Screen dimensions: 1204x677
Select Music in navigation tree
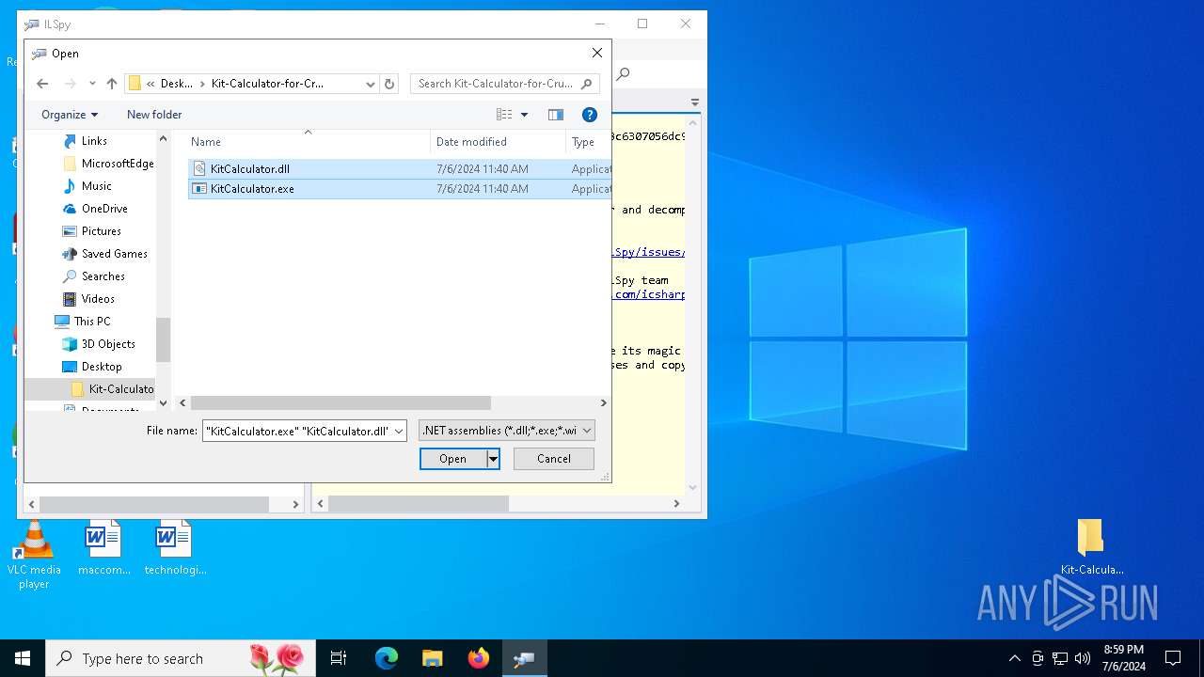tap(96, 186)
